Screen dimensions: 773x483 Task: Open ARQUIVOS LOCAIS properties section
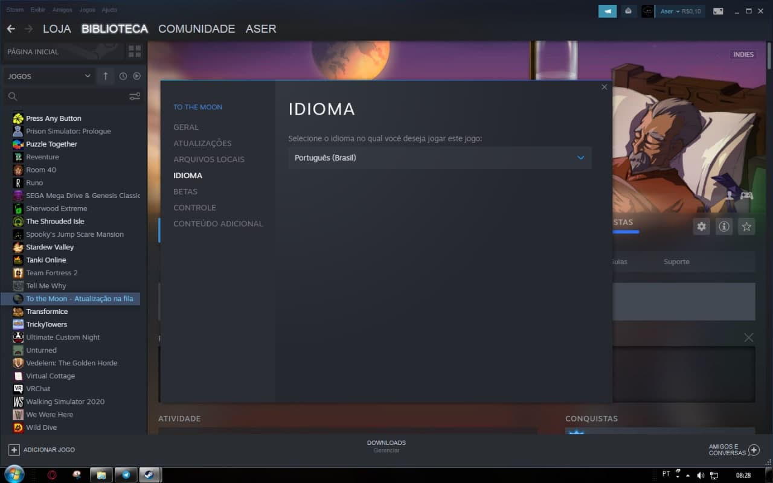point(209,159)
